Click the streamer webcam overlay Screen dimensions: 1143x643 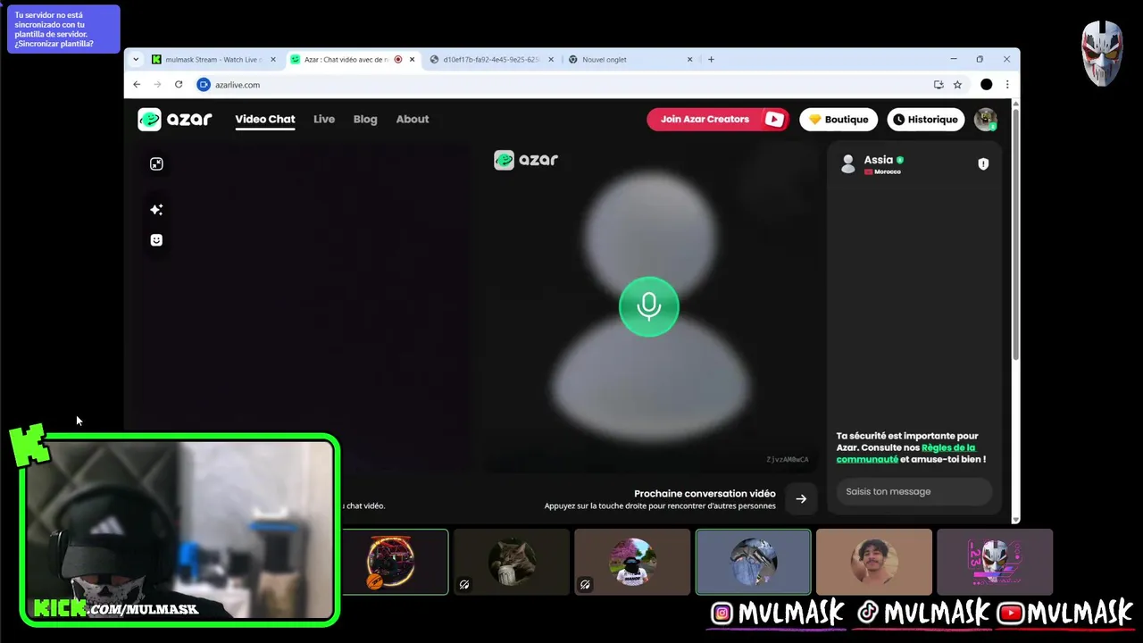click(x=179, y=530)
